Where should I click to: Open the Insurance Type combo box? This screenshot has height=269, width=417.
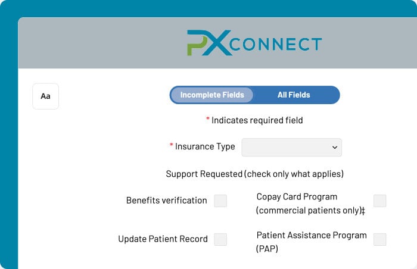click(291, 147)
